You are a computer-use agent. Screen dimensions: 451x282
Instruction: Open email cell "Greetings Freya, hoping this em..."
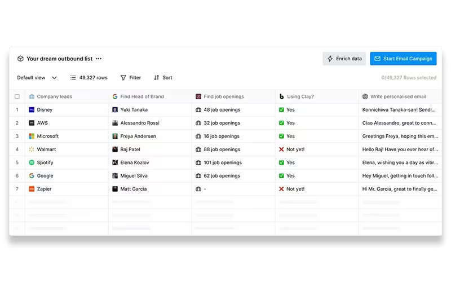pyautogui.click(x=400, y=136)
